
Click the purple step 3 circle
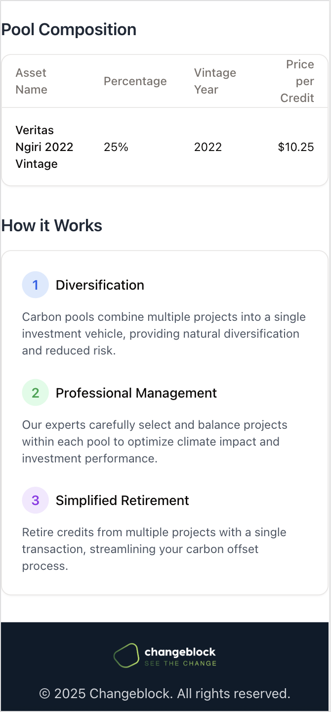(36, 500)
